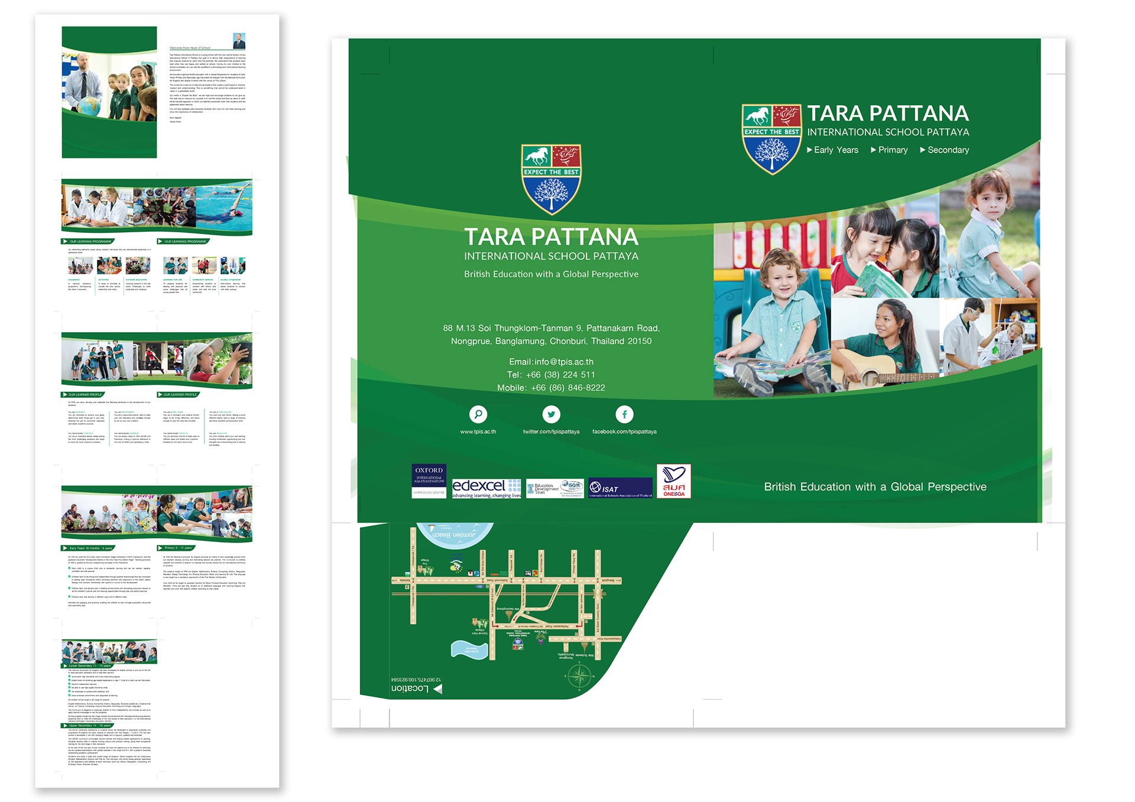This screenshot has width=1135, height=802.
Task: Click the centered INTERNATIONAL SCHOOL PATTAYA subtitle
Action: point(551,256)
